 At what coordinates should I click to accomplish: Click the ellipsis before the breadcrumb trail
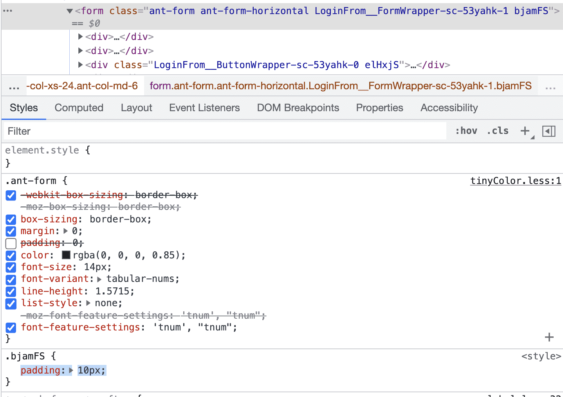(14, 87)
